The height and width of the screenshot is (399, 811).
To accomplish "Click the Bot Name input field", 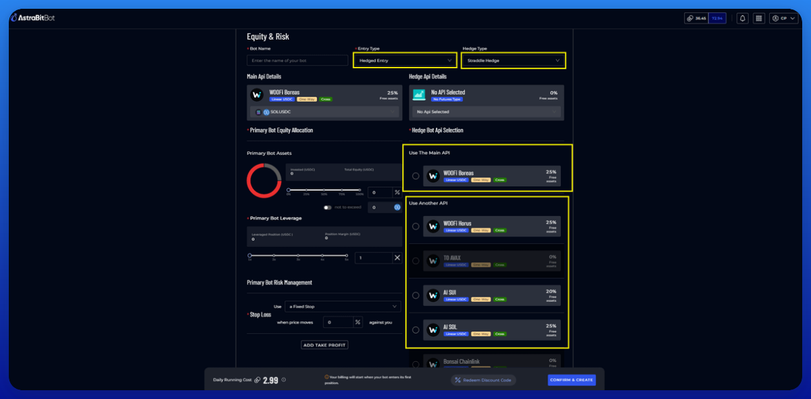I will tap(297, 60).
